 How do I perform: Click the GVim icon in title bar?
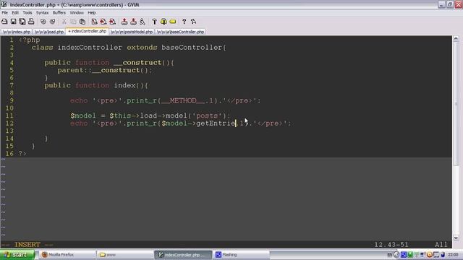coord(4,4)
